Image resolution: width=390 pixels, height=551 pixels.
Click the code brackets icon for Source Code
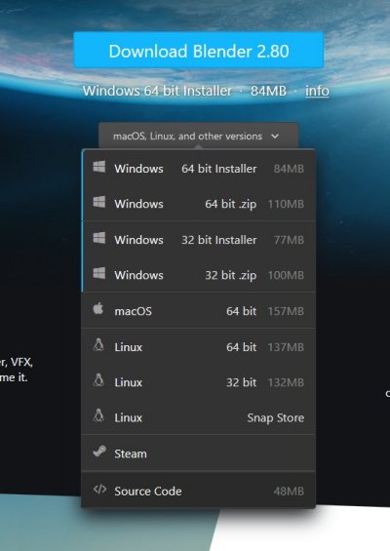pyautogui.click(x=99, y=490)
